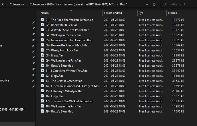Click the file icon for 12 - Elegy.flac

(x=43, y=76)
